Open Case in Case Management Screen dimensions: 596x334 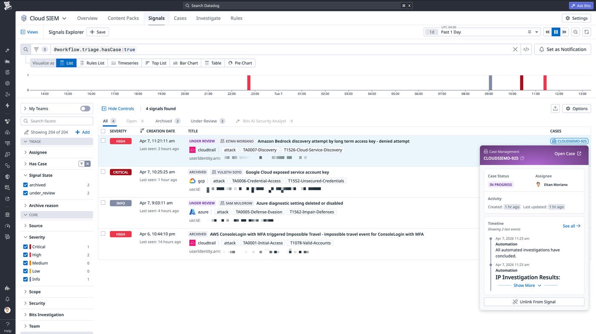567,154
